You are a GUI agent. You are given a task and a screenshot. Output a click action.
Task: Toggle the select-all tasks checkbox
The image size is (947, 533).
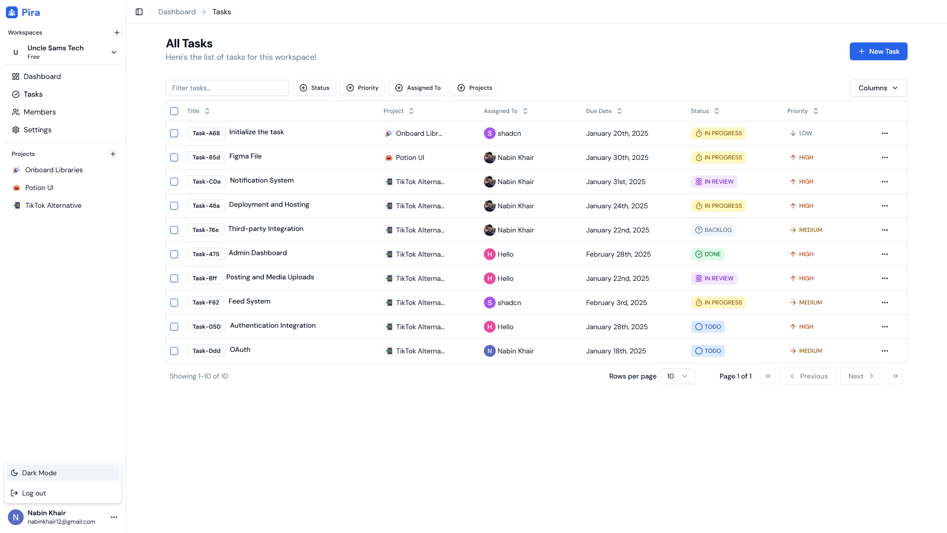click(x=174, y=111)
